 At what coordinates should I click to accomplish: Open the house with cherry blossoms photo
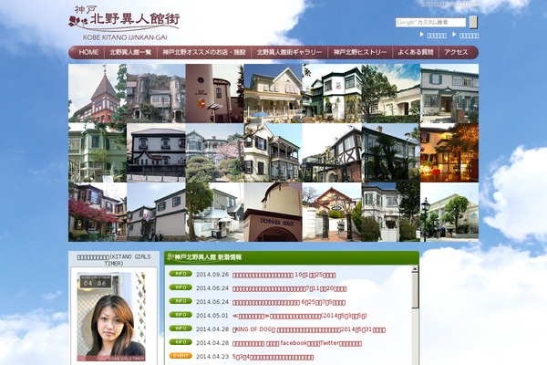point(214,152)
